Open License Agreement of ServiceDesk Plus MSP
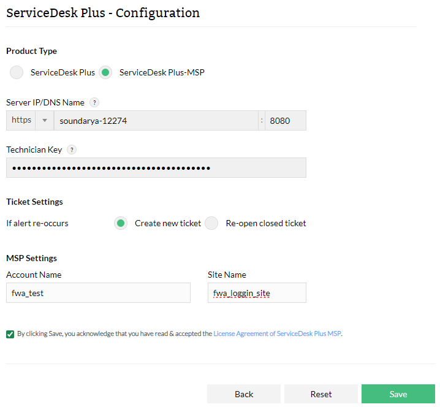Viewport: 440px width, 407px height. [277, 334]
